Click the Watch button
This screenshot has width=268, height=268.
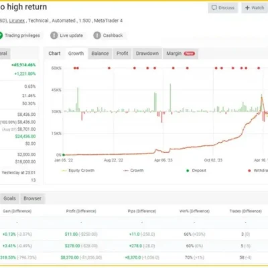255,8
